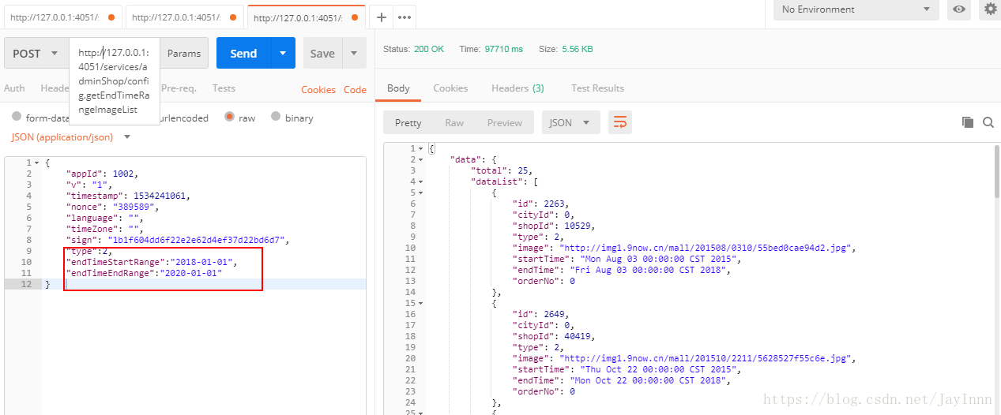The height and width of the screenshot is (415, 1001).
Task: Click the Send button
Action: [243, 54]
